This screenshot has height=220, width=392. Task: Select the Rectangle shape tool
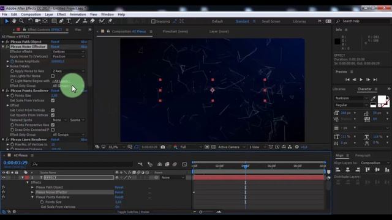(54, 21)
